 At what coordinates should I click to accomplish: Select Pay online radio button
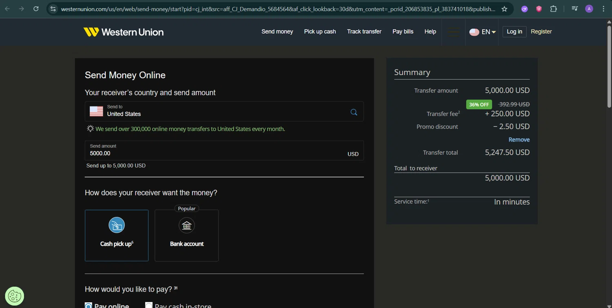click(x=89, y=306)
